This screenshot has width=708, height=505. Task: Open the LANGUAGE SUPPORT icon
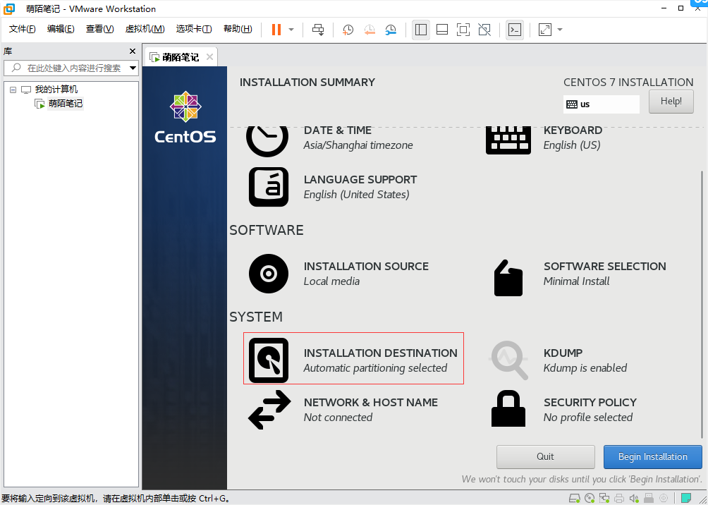click(x=268, y=187)
